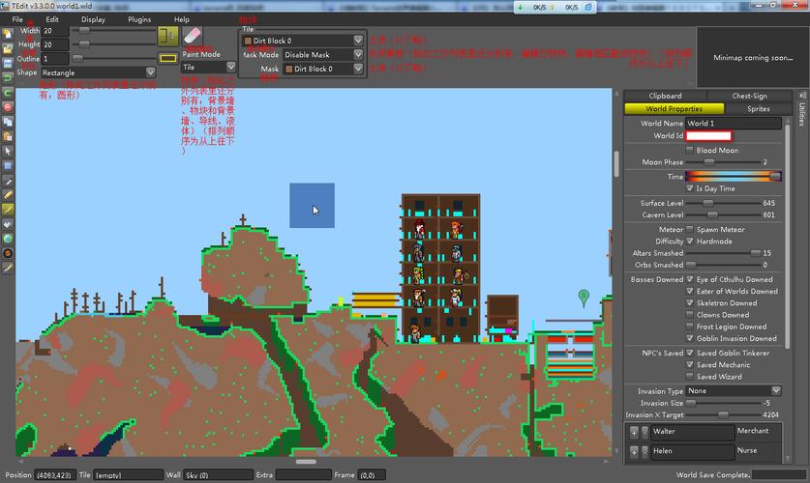Open the Shape Rectangle dropdown

(98, 72)
